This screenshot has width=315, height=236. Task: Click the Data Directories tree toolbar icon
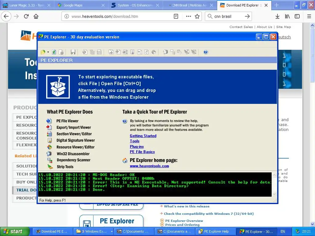(x=92, y=52)
